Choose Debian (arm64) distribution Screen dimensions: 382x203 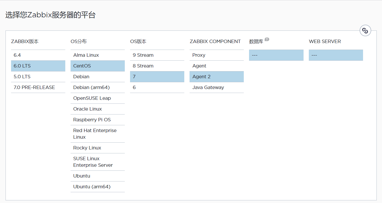click(98, 87)
